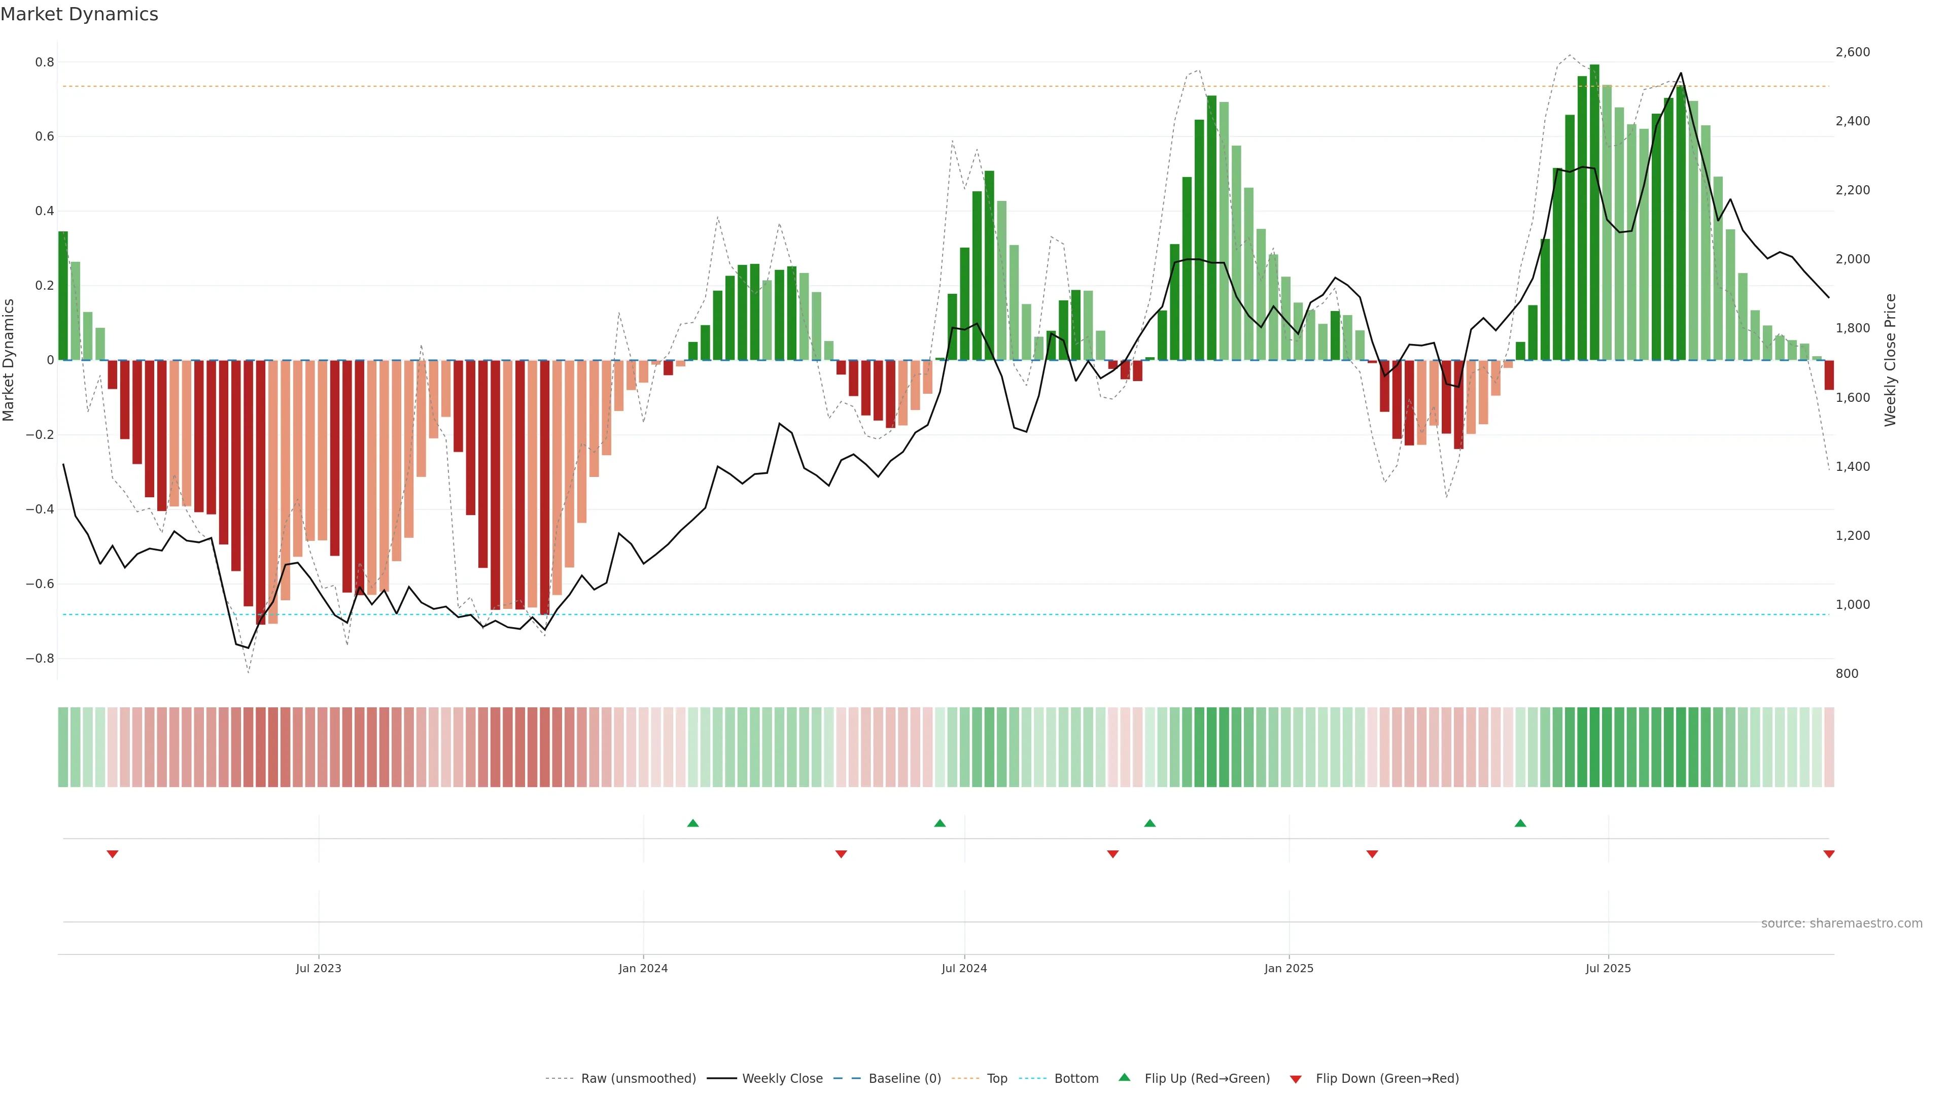Click the green flip-up marker before Jul 2025
The height and width of the screenshot is (1096, 1948).
click(1520, 823)
